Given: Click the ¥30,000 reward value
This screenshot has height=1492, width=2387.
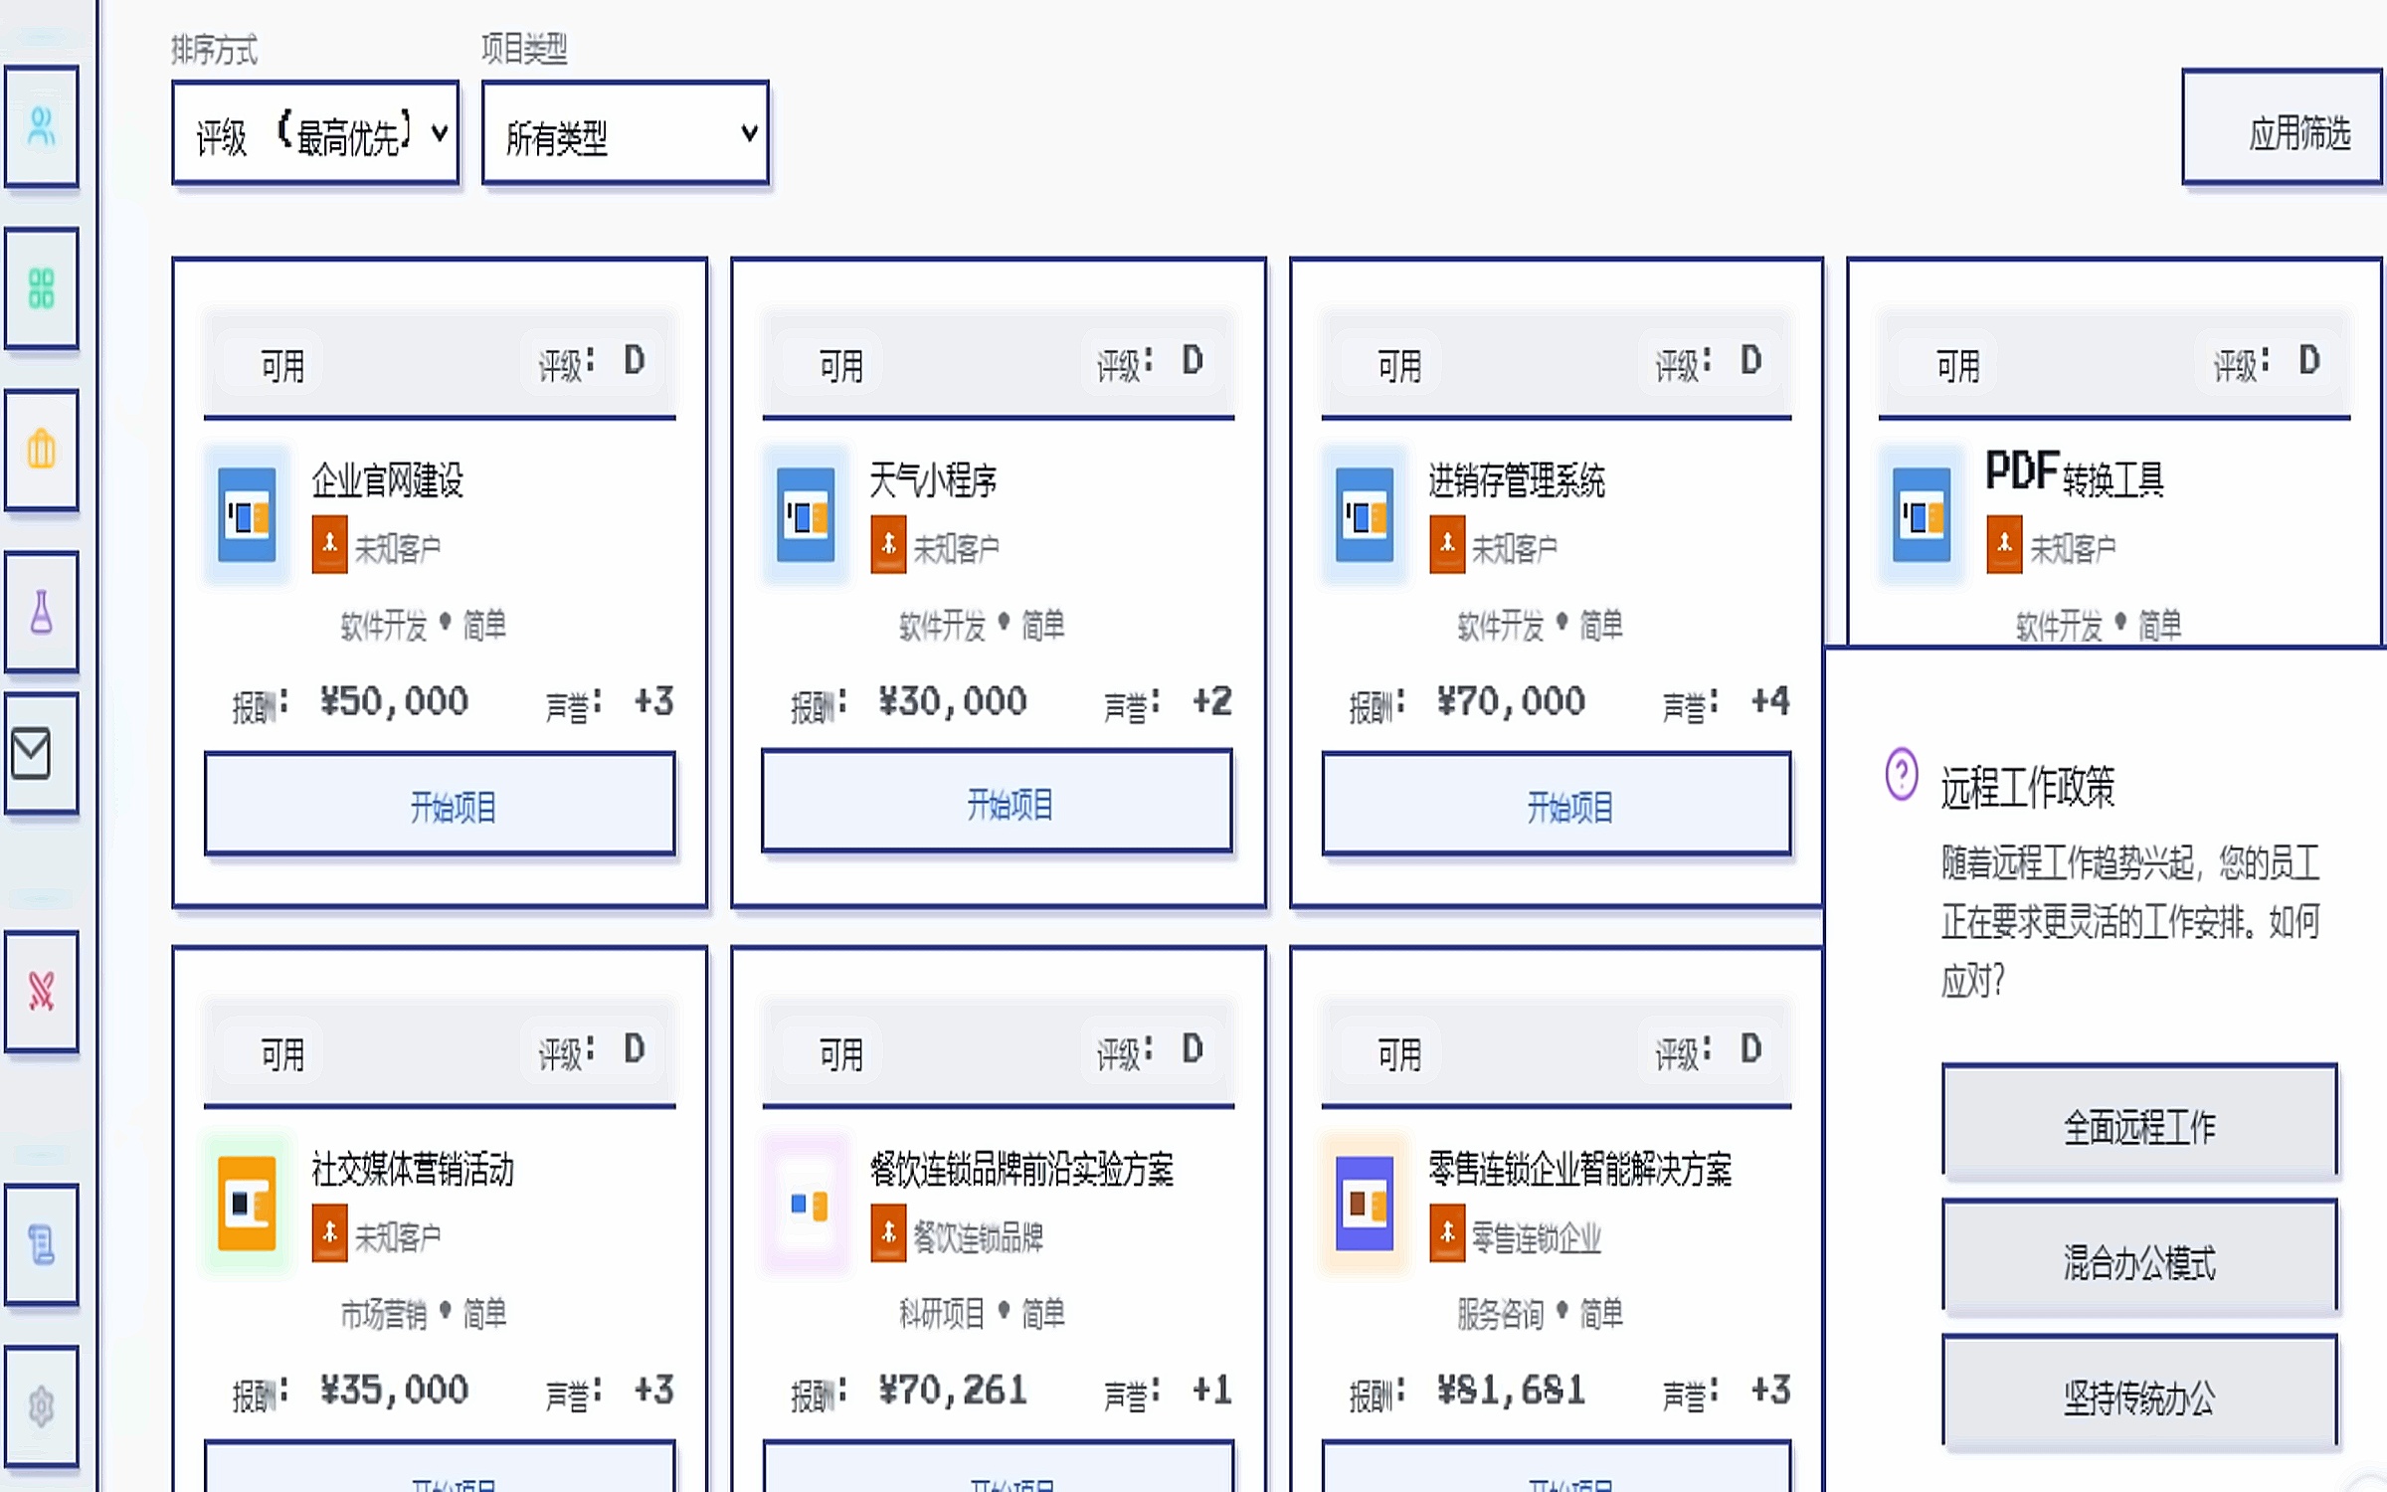Looking at the screenshot, I should coord(952,702).
